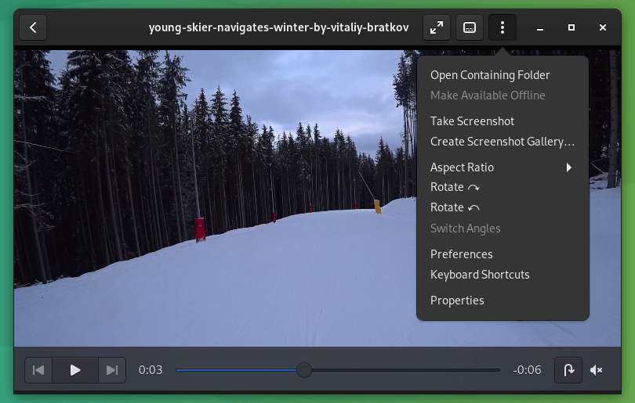The height and width of the screenshot is (403, 635).
Task: Rotate video clockwise from the menu
Action: point(455,187)
